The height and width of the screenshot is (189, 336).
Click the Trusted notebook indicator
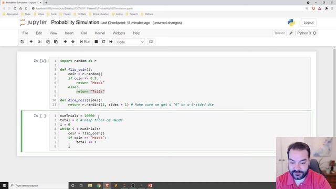[x=279, y=33]
